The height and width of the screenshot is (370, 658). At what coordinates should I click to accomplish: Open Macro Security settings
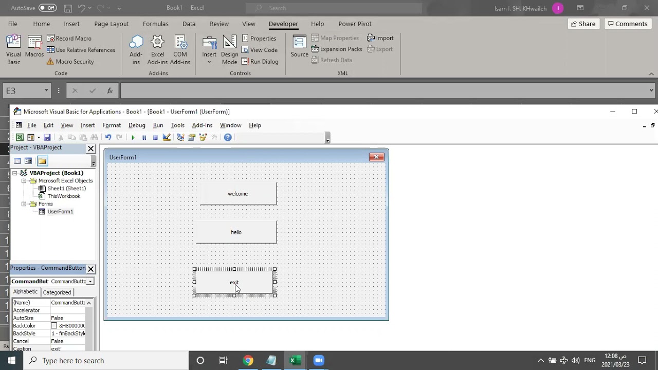point(70,62)
